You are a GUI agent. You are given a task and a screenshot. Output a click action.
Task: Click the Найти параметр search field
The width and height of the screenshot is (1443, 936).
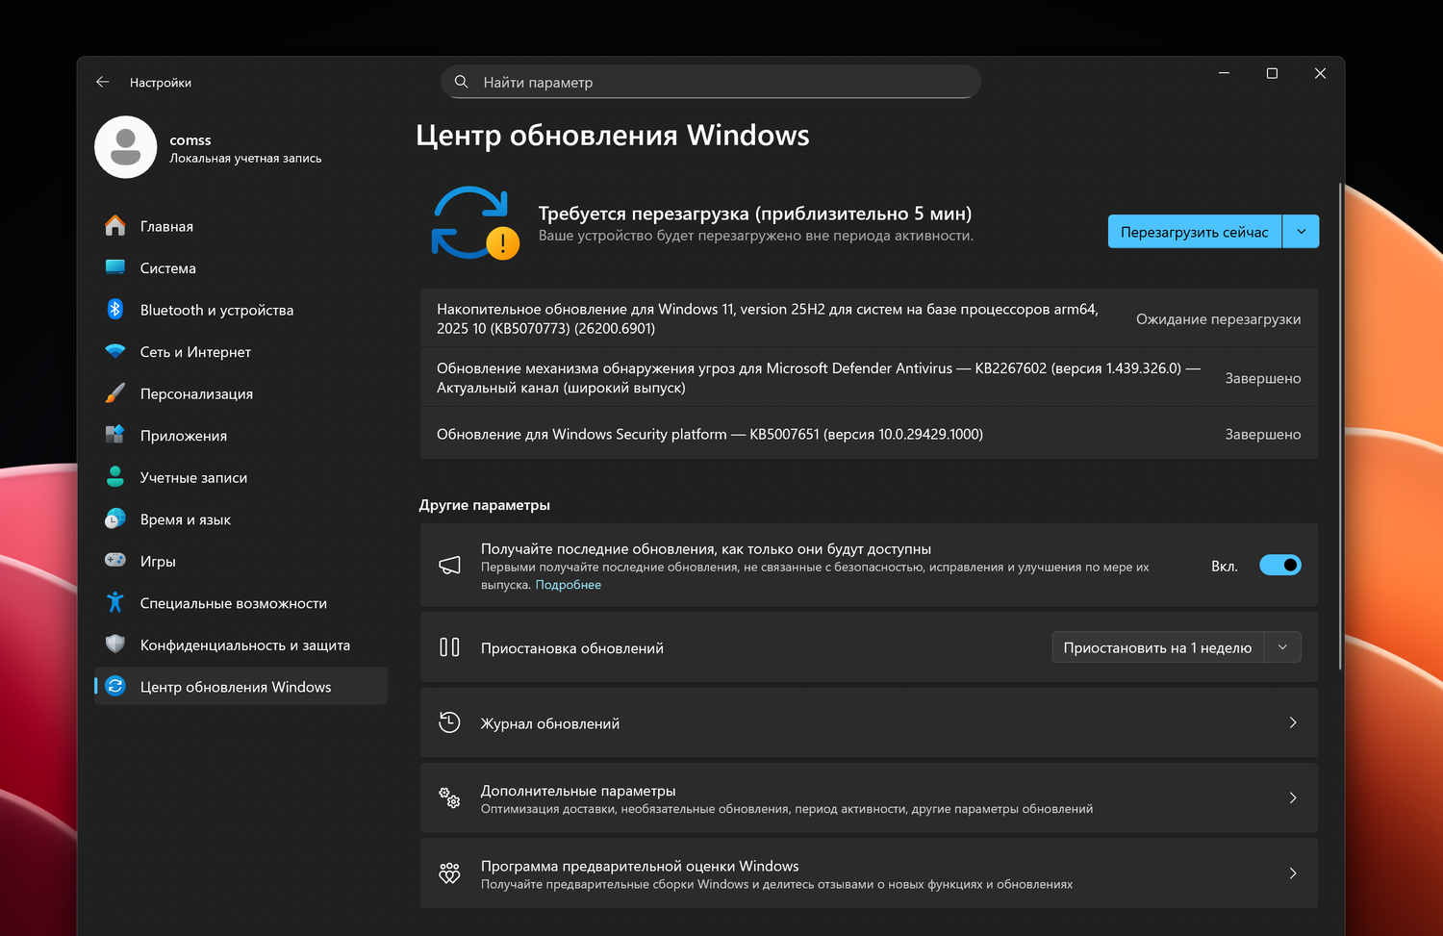click(712, 83)
